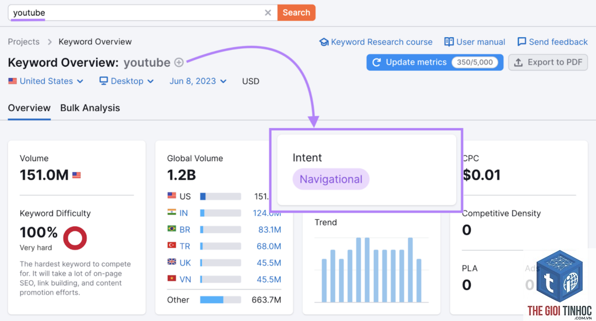Image resolution: width=596 pixels, height=321 pixels.
Task: Click the speech bubble feedback icon
Action: click(522, 42)
